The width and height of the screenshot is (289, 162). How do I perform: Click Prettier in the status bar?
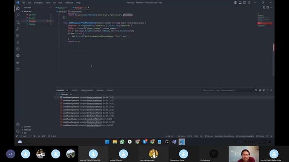coord(260,136)
